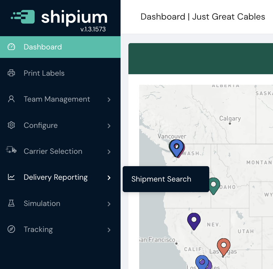Viewport: 273px width, 269px height.
Task: Open the Team Management menu
Action: (60, 99)
